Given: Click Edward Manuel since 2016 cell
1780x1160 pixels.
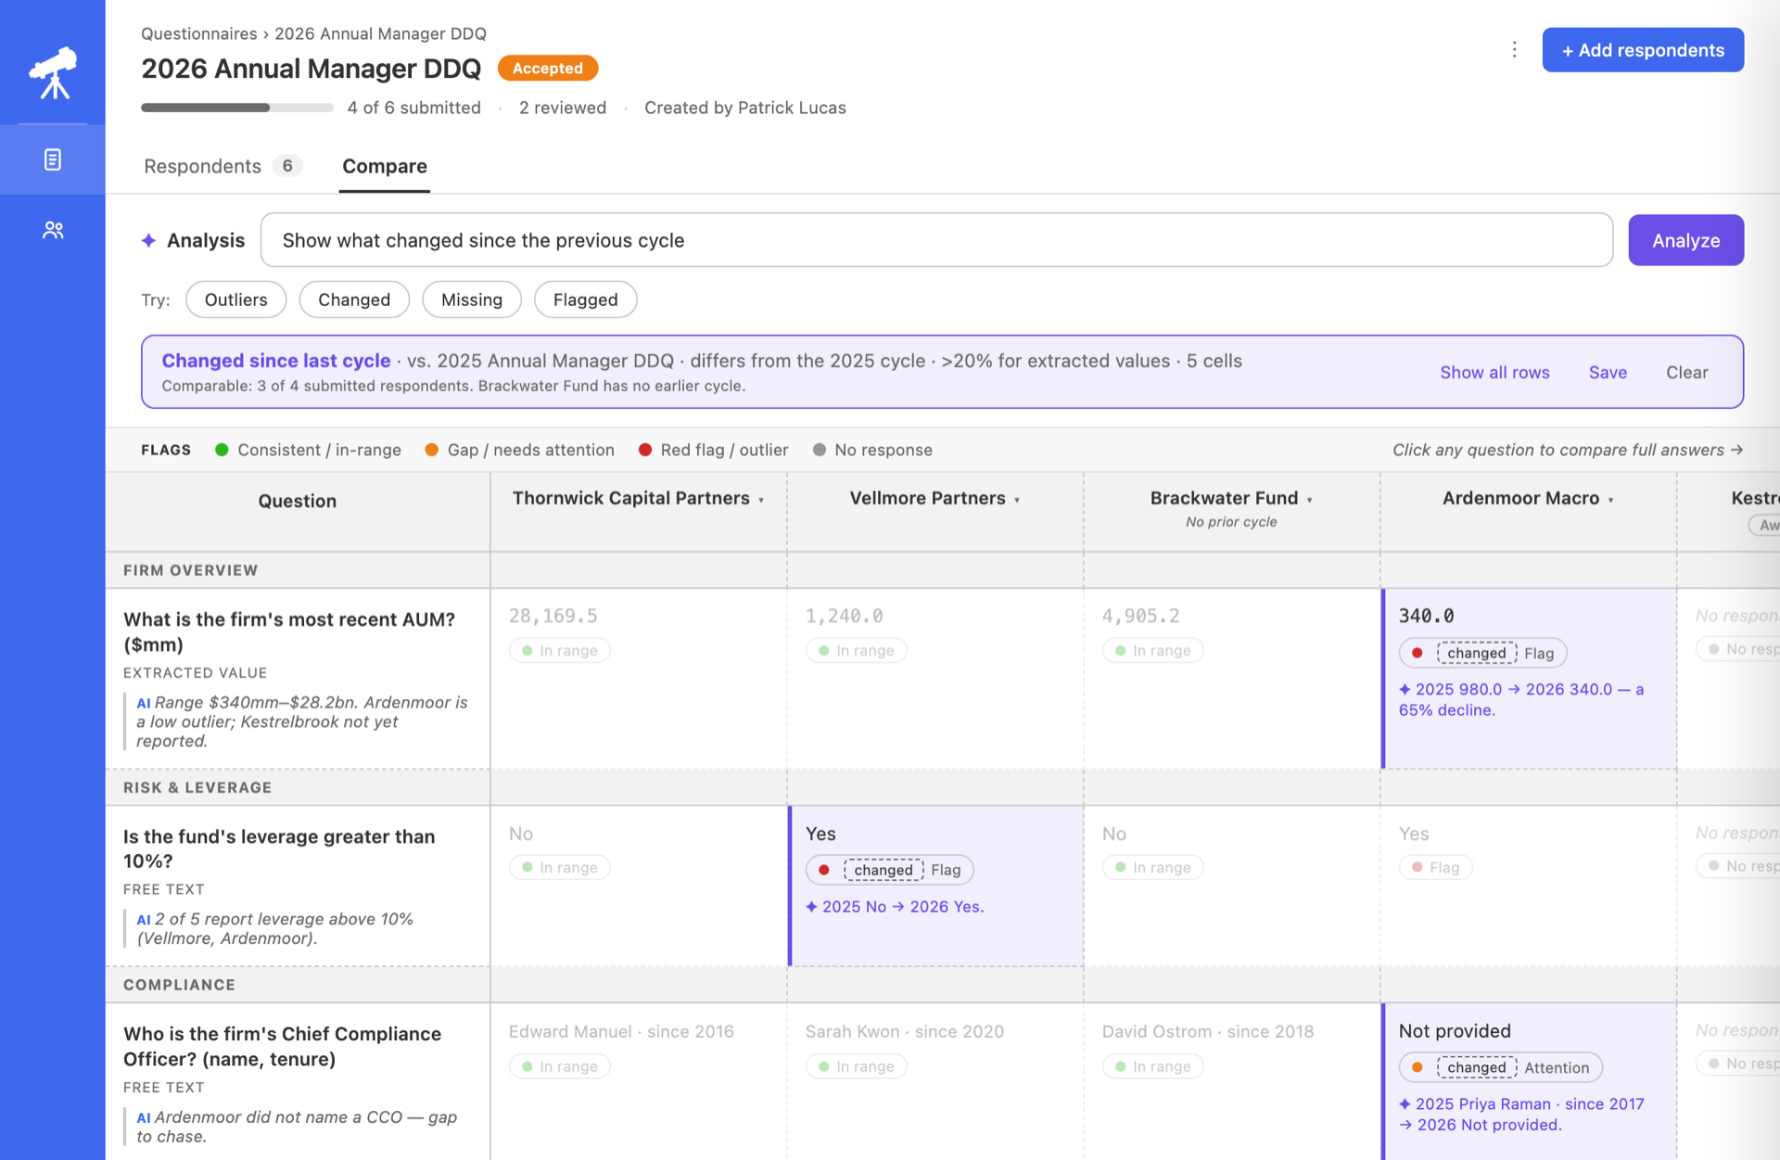Looking at the screenshot, I should pyautogui.click(x=621, y=1031).
